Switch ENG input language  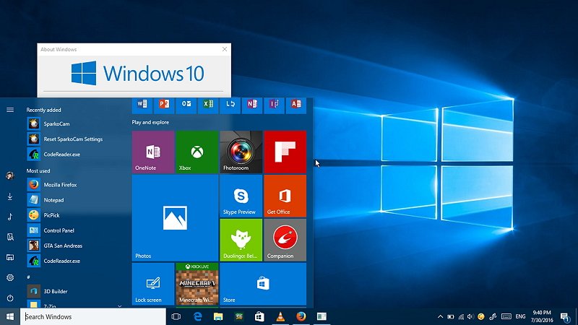click(520, 316)
